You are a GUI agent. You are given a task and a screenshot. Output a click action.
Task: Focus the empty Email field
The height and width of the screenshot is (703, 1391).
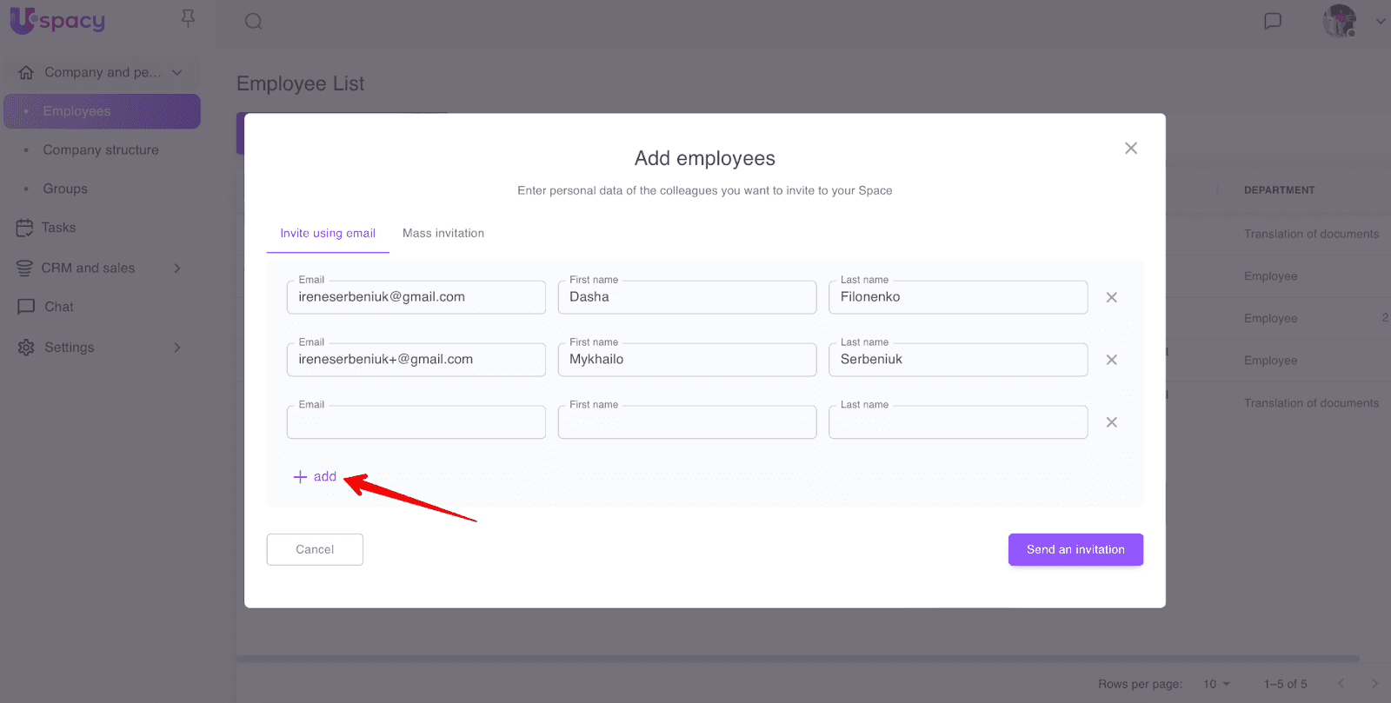(x=416, y=423)
